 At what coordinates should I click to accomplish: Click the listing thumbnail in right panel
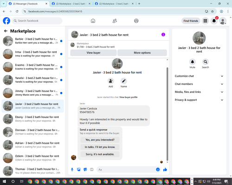pos(199,38)
